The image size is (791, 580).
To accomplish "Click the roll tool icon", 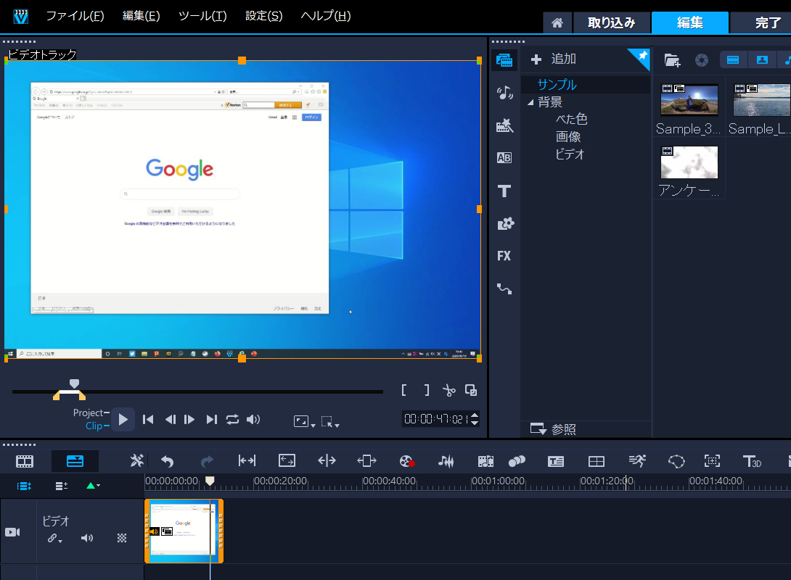I will [x=327, y=460].
